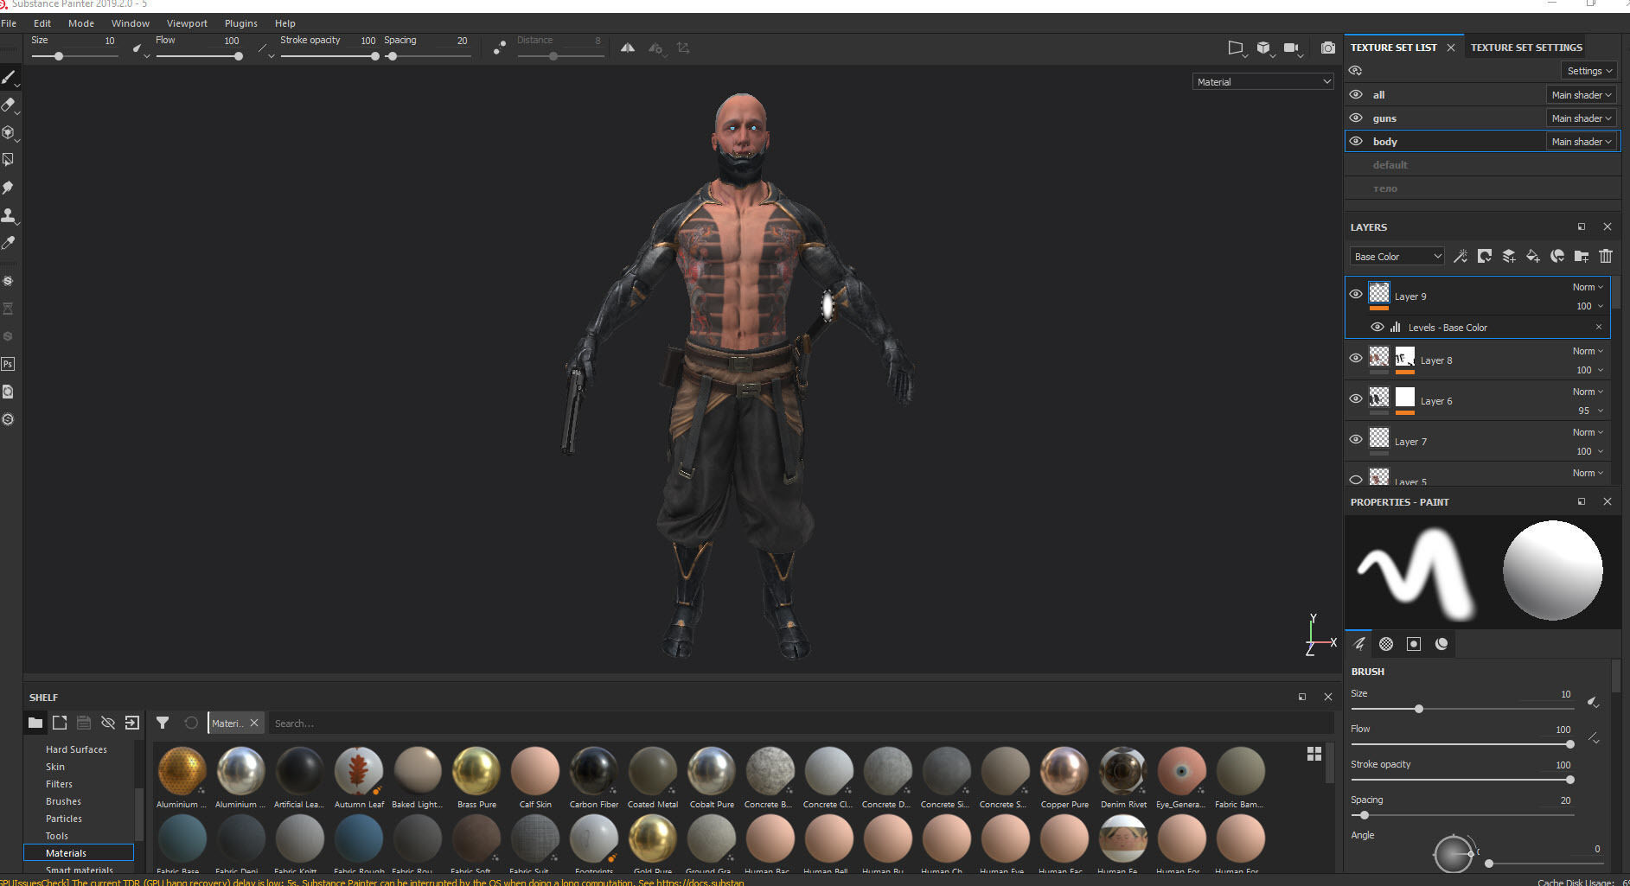
Task: Hide the 'all' texture set
Action: (1356, 95)
